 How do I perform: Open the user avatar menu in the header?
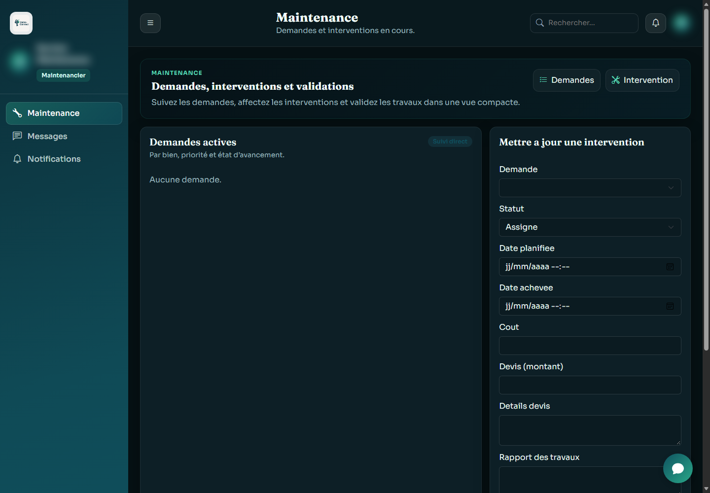681,23
